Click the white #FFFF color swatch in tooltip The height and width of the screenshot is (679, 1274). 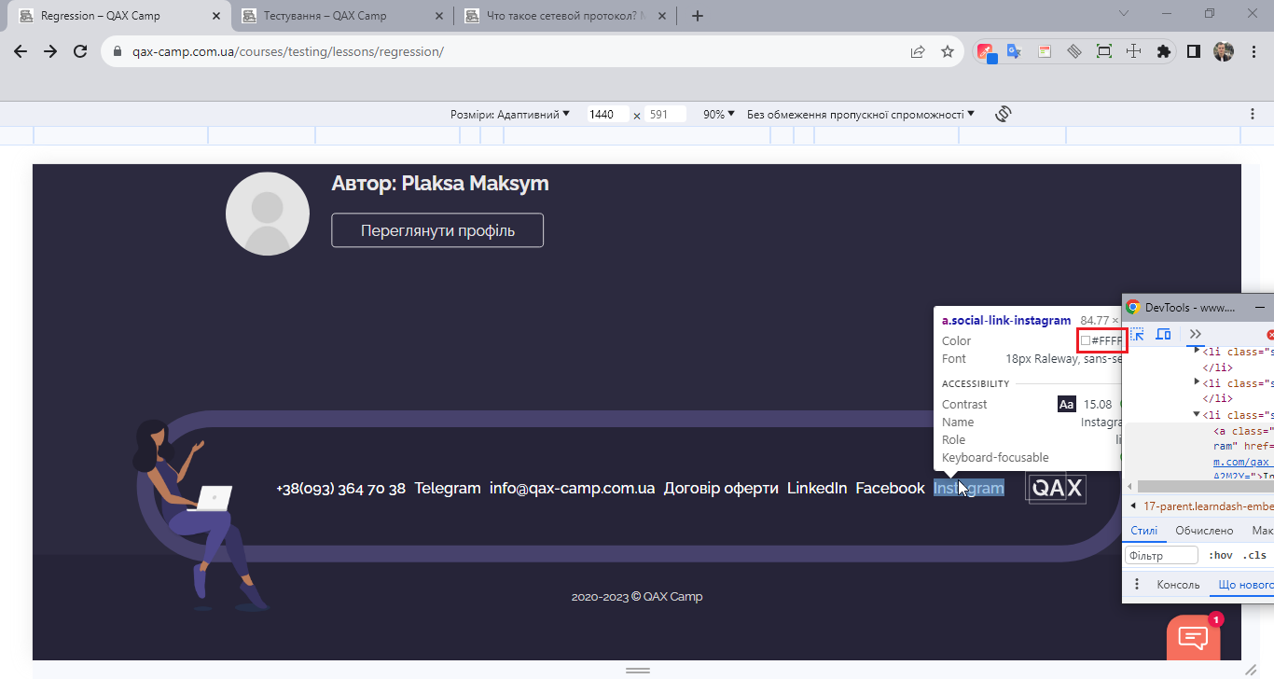tap(1085, 340)
